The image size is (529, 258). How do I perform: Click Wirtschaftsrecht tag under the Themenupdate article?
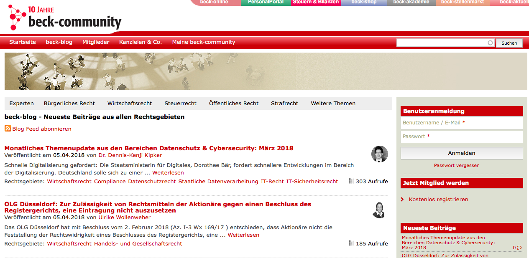tap(69, 182)
